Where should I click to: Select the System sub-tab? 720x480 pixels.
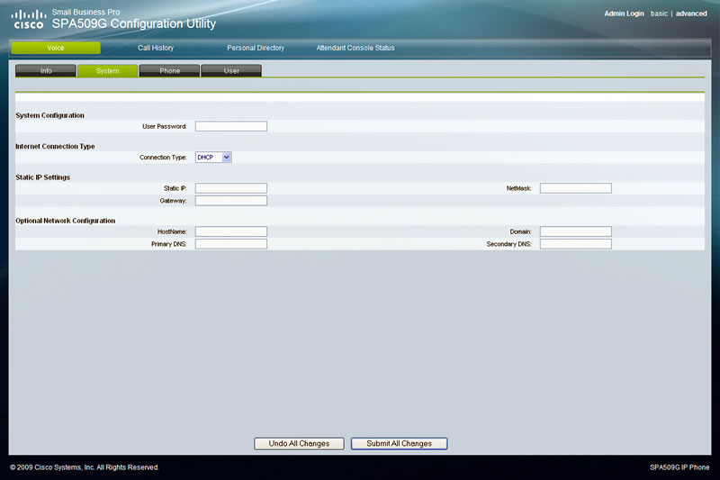[x=107, y=71]
